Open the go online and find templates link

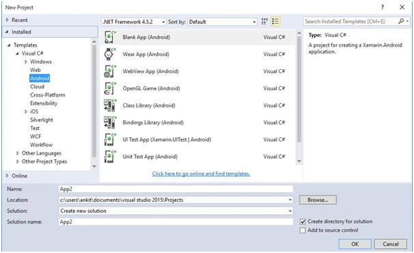(x=201, y=174)
